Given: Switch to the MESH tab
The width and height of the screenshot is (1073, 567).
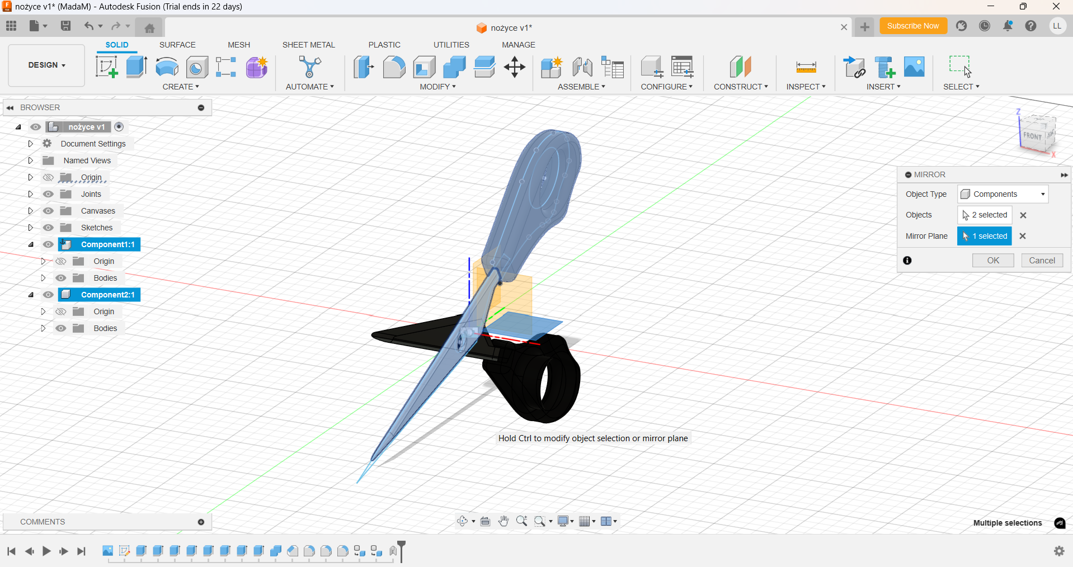Looking at the screenshot, I should 239,45.
